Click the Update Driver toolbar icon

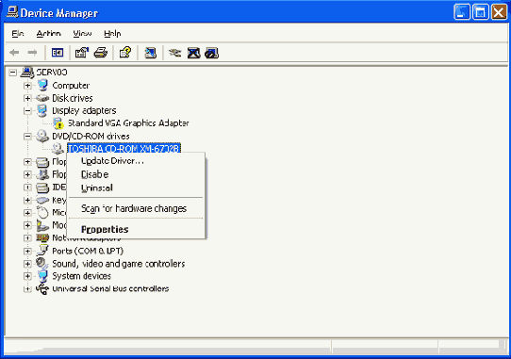174,53
